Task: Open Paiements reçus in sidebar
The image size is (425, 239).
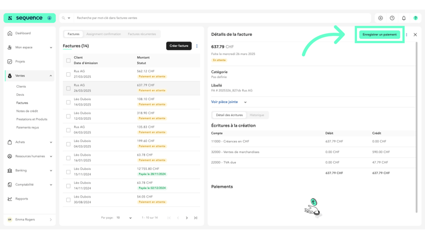Action: pos(28,127)
